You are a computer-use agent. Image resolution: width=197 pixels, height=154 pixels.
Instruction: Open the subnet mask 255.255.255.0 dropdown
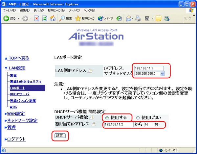click(x=162, y=74)
